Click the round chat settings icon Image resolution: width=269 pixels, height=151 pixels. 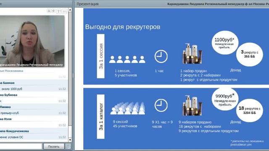tap(53, 11)
